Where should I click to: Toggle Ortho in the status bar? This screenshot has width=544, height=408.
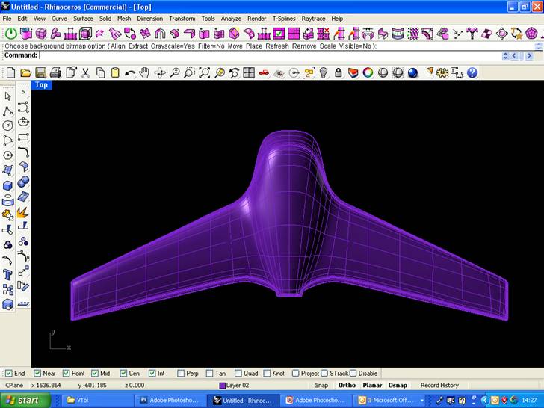coord(347,385)
